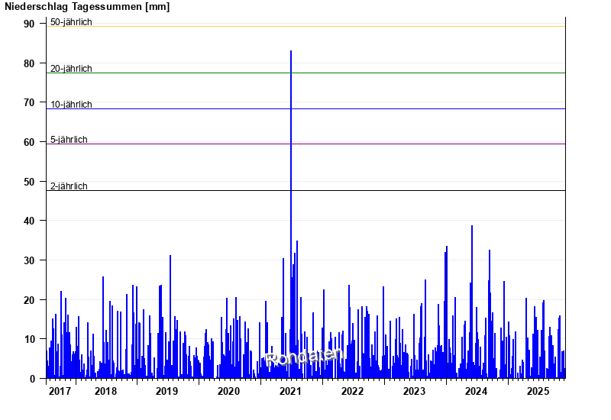Click the '5-jährlich' threshold label
This screenshot has height=420, width=611.
click(x=69, y=140)
